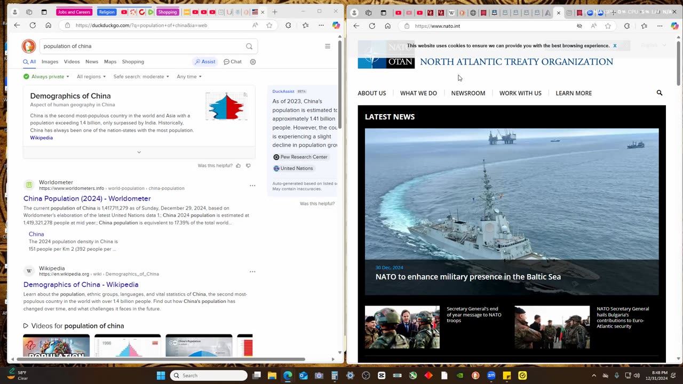Image resolution: width=683 pixels, height=384 pixels.
Task: Open more options for Worldometer result
Action: click(x=252, y=186)
